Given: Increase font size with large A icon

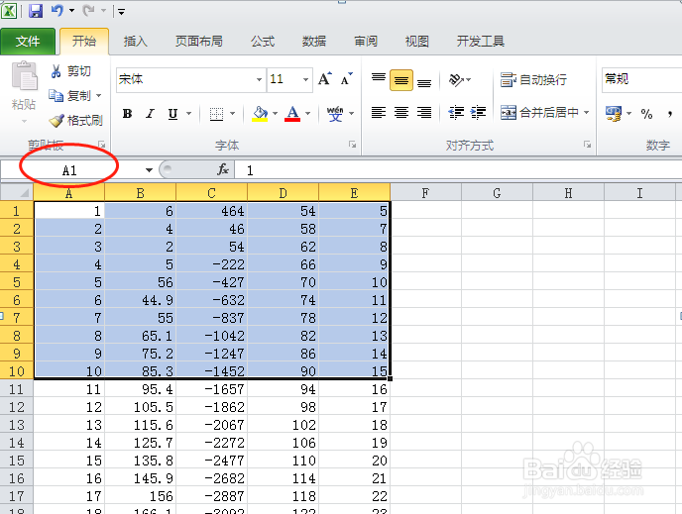Looking at the screenshot, I should pyautogui.click(x=324, y=78).
